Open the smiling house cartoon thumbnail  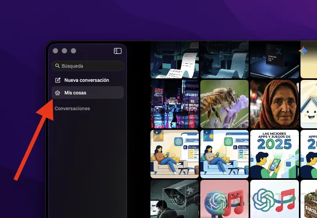(x=309, y=104)
